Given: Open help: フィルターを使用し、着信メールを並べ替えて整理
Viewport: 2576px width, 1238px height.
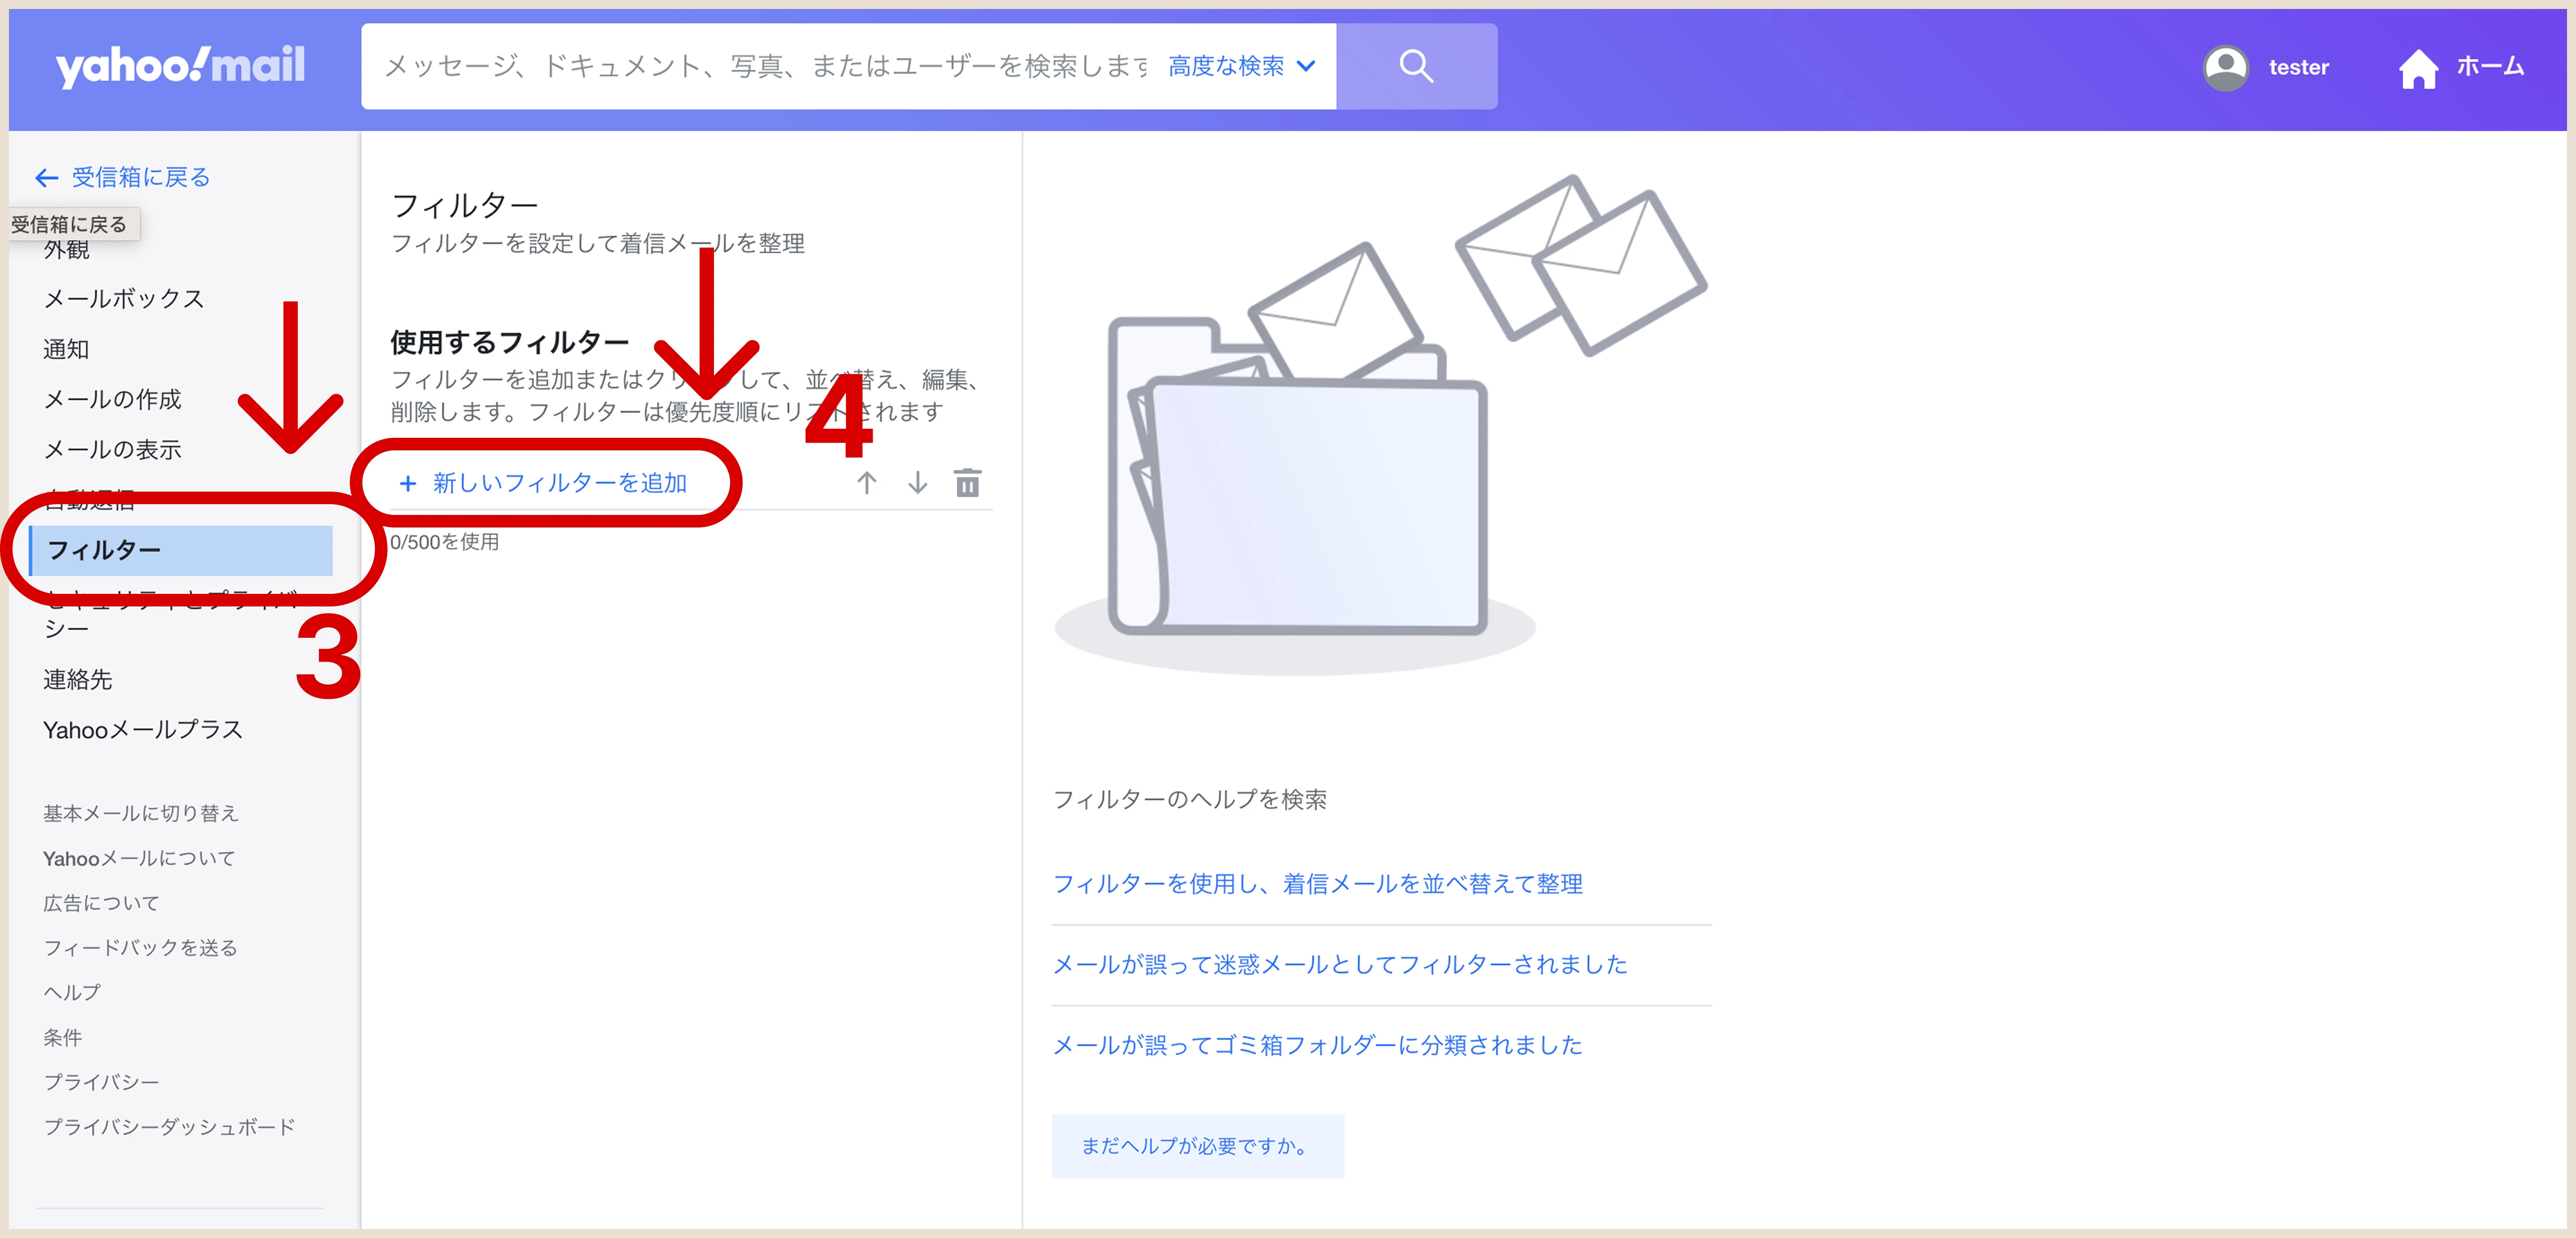Looking at the screenshot, I should click(x=1318, y=883).
